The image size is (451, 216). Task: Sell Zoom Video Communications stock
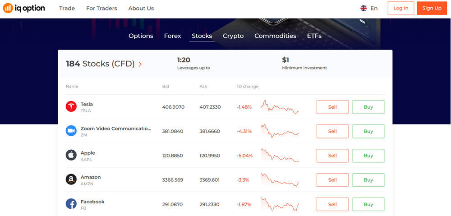pyautogui.click(x=332, y=131)
